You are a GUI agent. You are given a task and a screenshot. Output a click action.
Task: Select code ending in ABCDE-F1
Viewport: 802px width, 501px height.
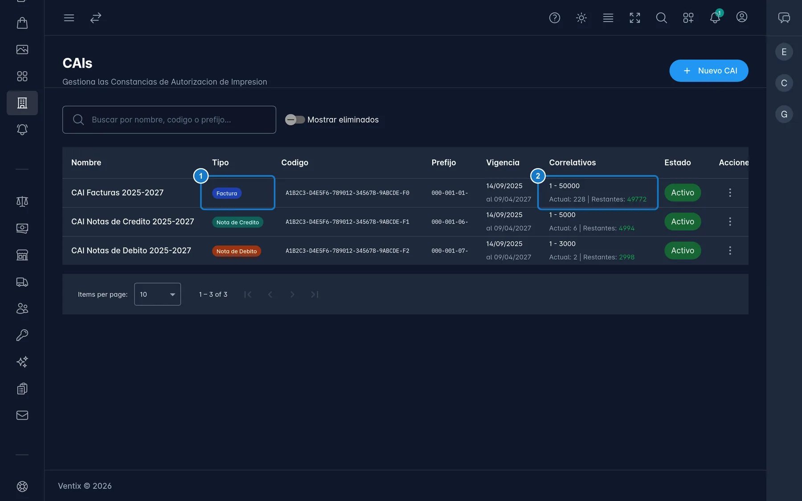point(347,222)
